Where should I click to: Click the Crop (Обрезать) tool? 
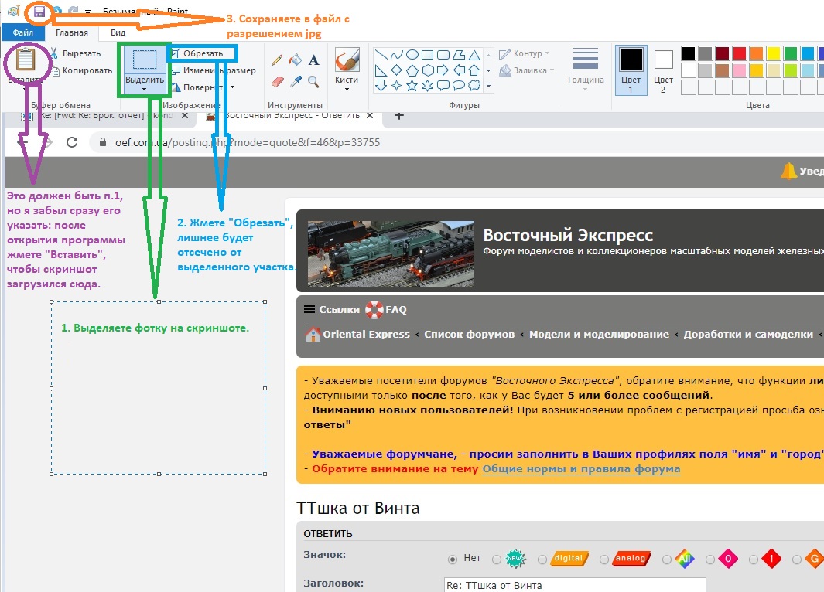tap(197, 53)
